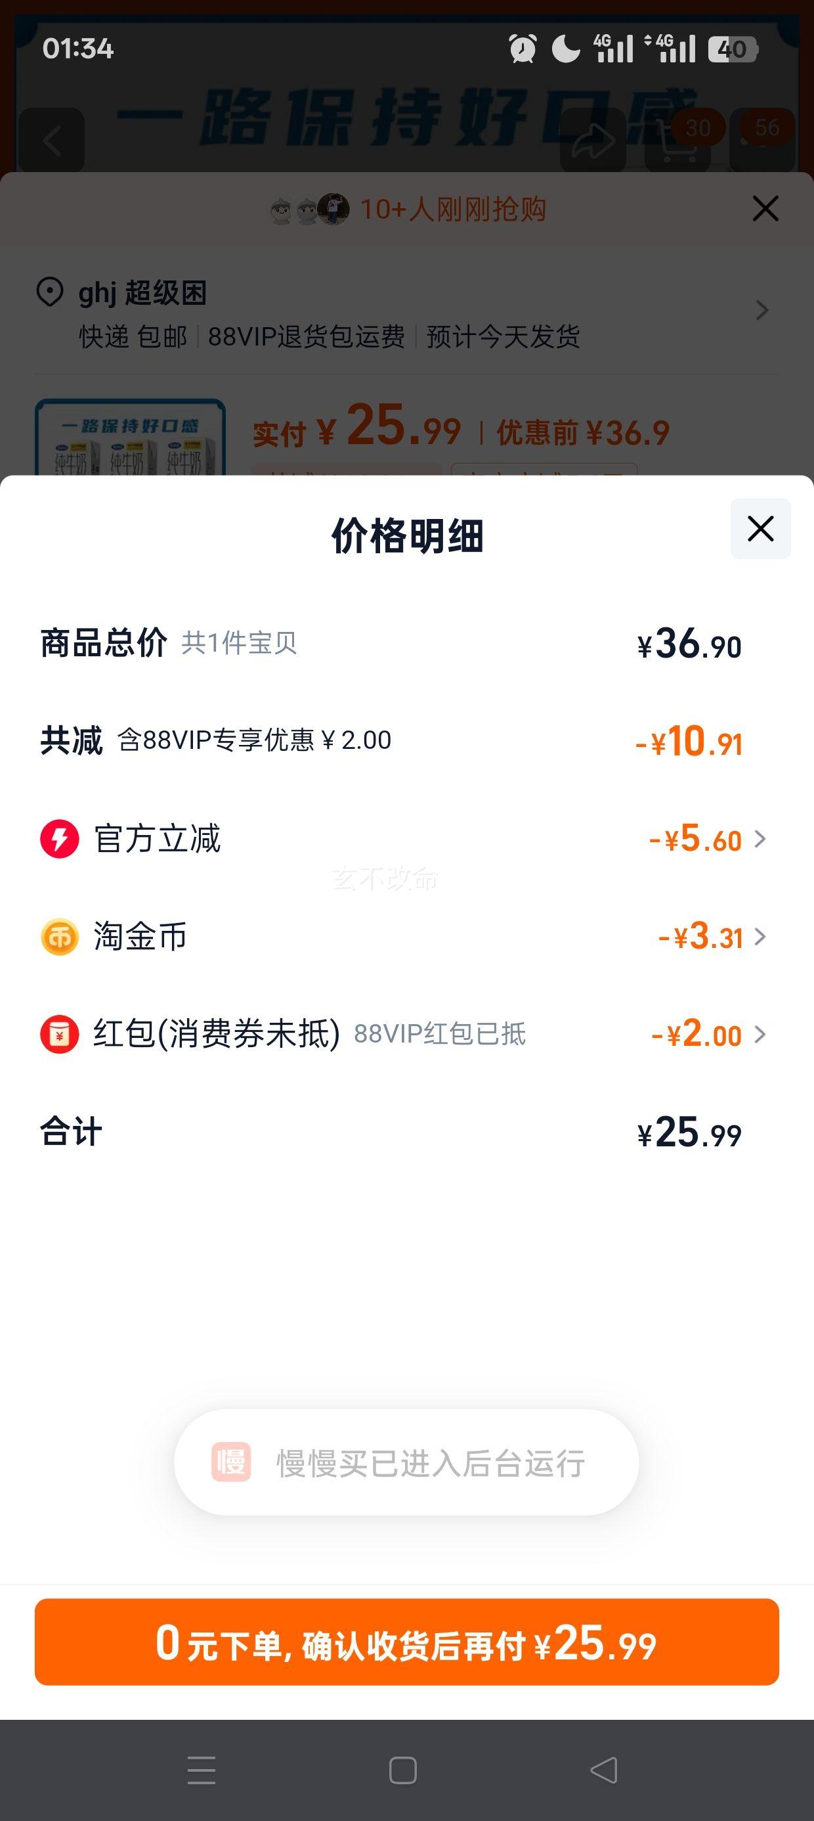Viewport: 814px width, 1821px height.
Task: Tap the 10+人刚刚抢购 buyer avatars
Action: (x=309, y=210)
